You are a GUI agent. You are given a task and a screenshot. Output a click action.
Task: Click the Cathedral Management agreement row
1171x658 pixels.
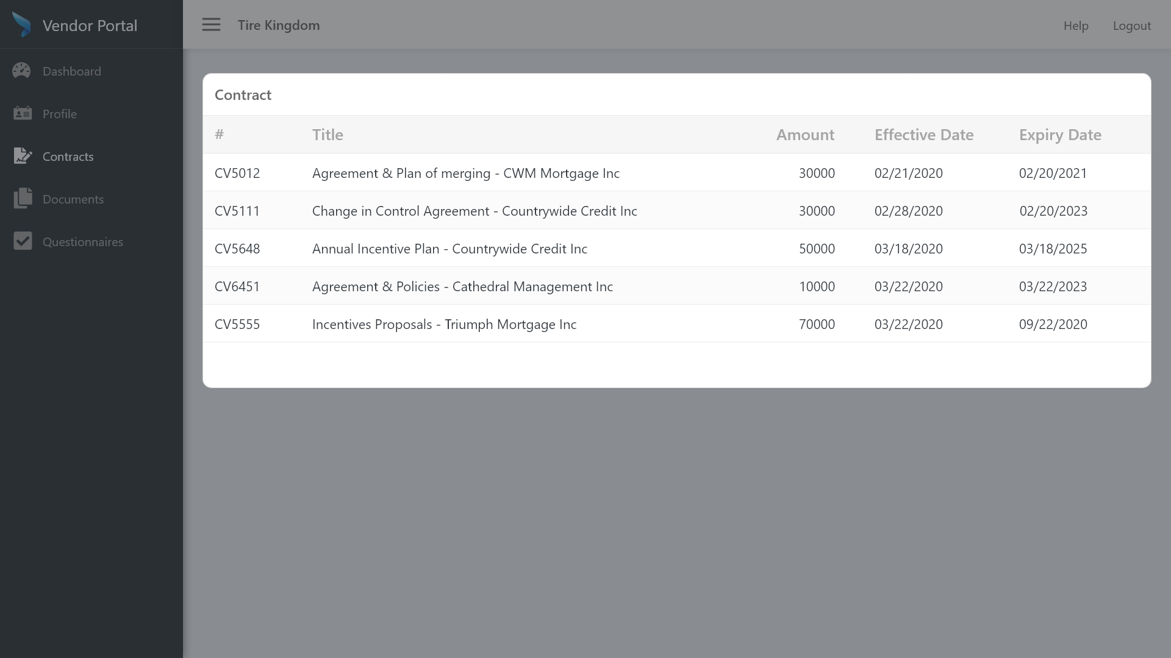point(462,286)
